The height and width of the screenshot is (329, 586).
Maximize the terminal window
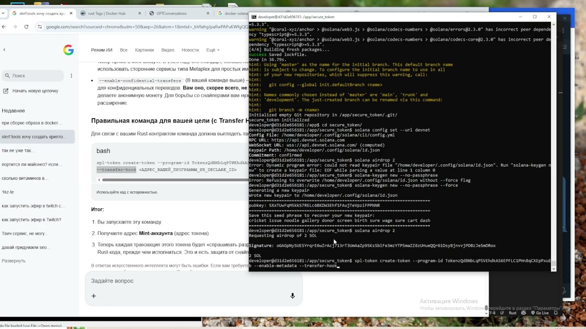click(534, 17)
